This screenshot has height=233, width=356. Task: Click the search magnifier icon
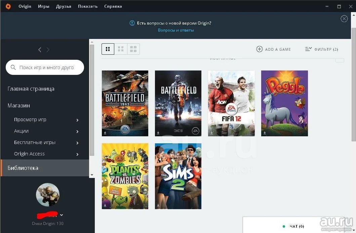(13, 67)
